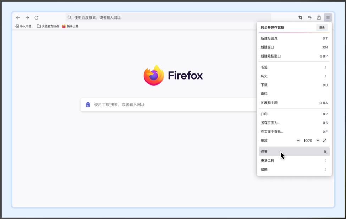Open the 新手上路 bookmark
Image resolution: width=346 pixels, height=219 pixels.
coord(70,26)
